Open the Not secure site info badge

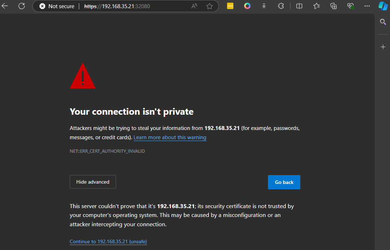tap(57, 6)
